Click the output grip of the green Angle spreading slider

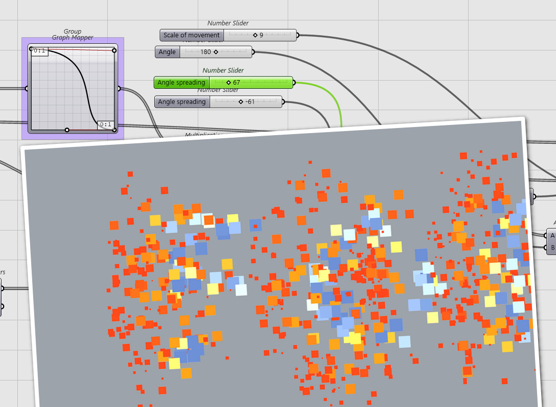point(294,82)
